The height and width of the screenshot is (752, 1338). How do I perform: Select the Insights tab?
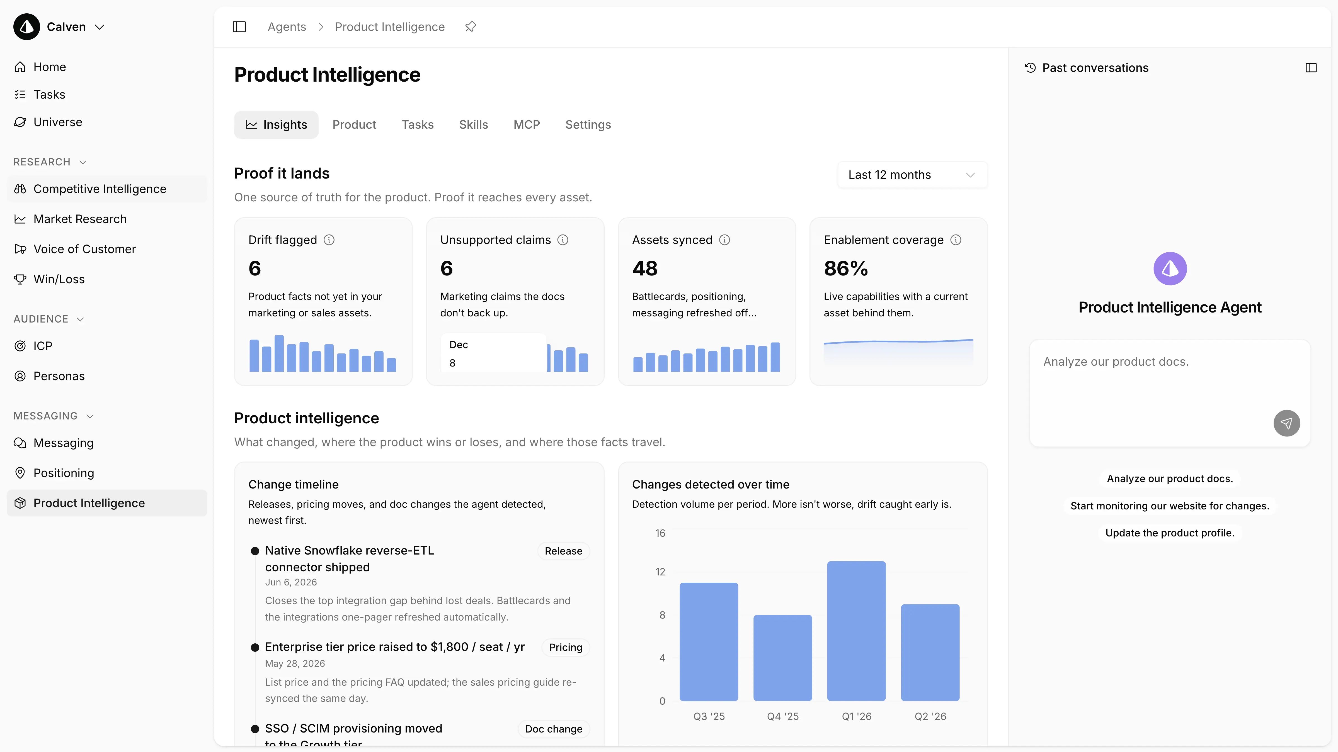pyautogui.click(x=276, y=124)
